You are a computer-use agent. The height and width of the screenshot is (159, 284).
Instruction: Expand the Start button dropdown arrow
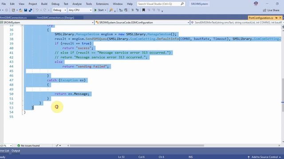106,10
